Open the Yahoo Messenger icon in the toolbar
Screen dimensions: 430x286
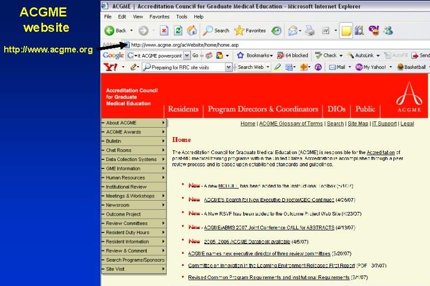[374, 30]
